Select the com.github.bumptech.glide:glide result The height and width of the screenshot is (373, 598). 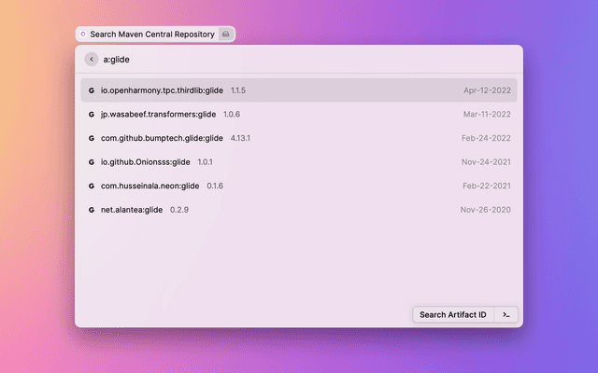[x=162, y=138]
